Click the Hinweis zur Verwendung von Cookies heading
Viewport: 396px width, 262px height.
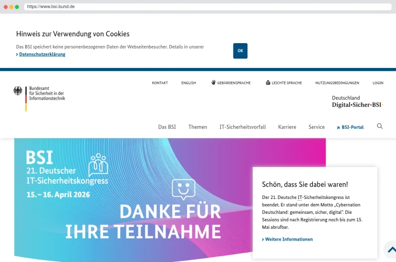[73, 34]
